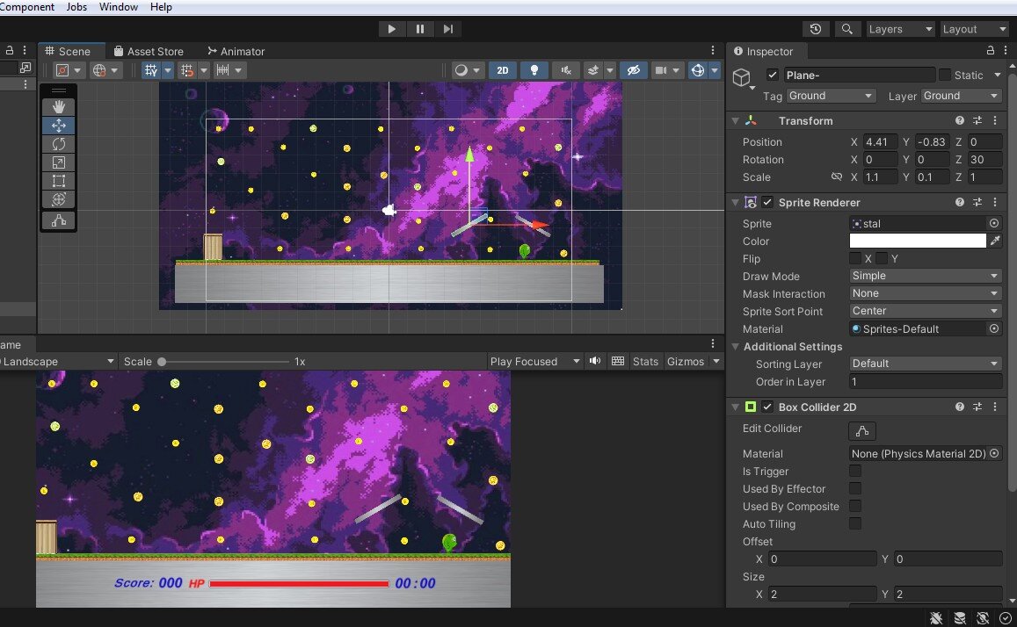
Task: Enable Used By Composite checkbox
Action: (855, 506)
